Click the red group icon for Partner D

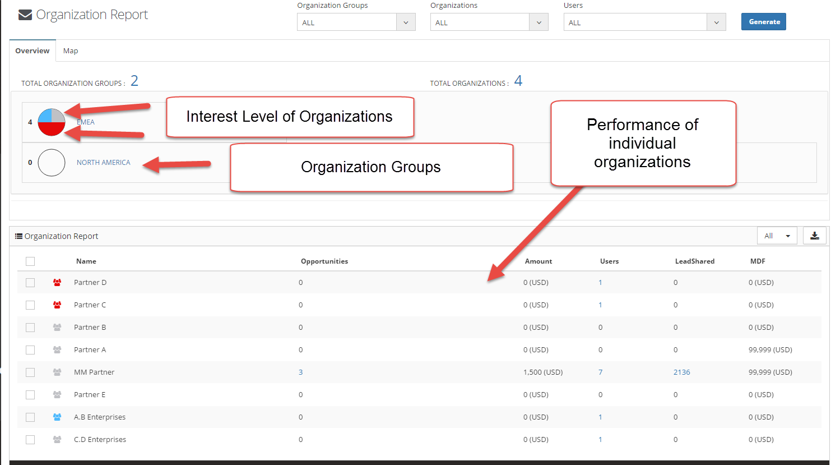[x=57, y=283]
